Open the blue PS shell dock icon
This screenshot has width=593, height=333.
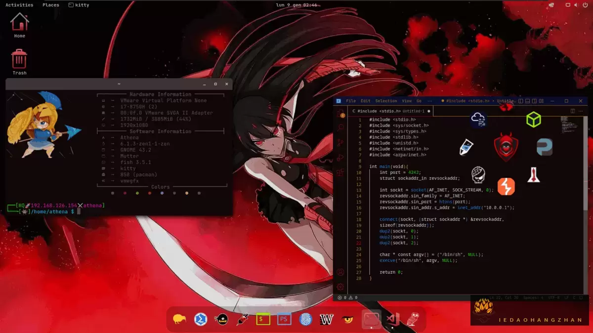[284, 319]
